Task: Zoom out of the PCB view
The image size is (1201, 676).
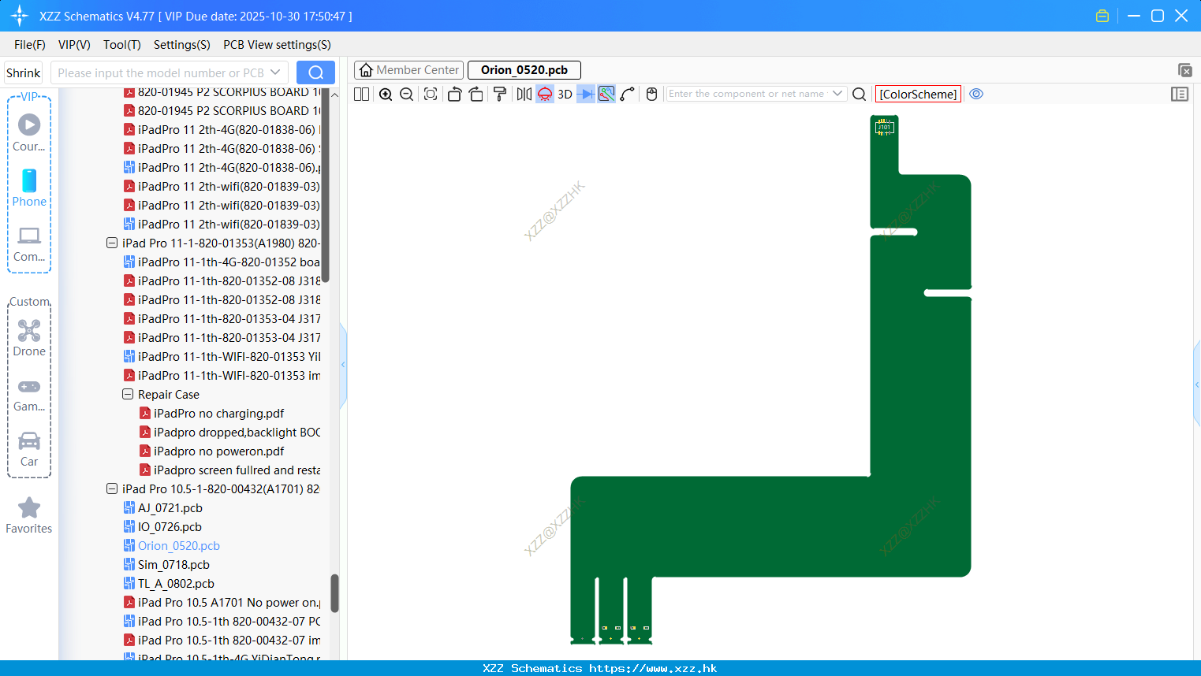Action: click(406, 95)
